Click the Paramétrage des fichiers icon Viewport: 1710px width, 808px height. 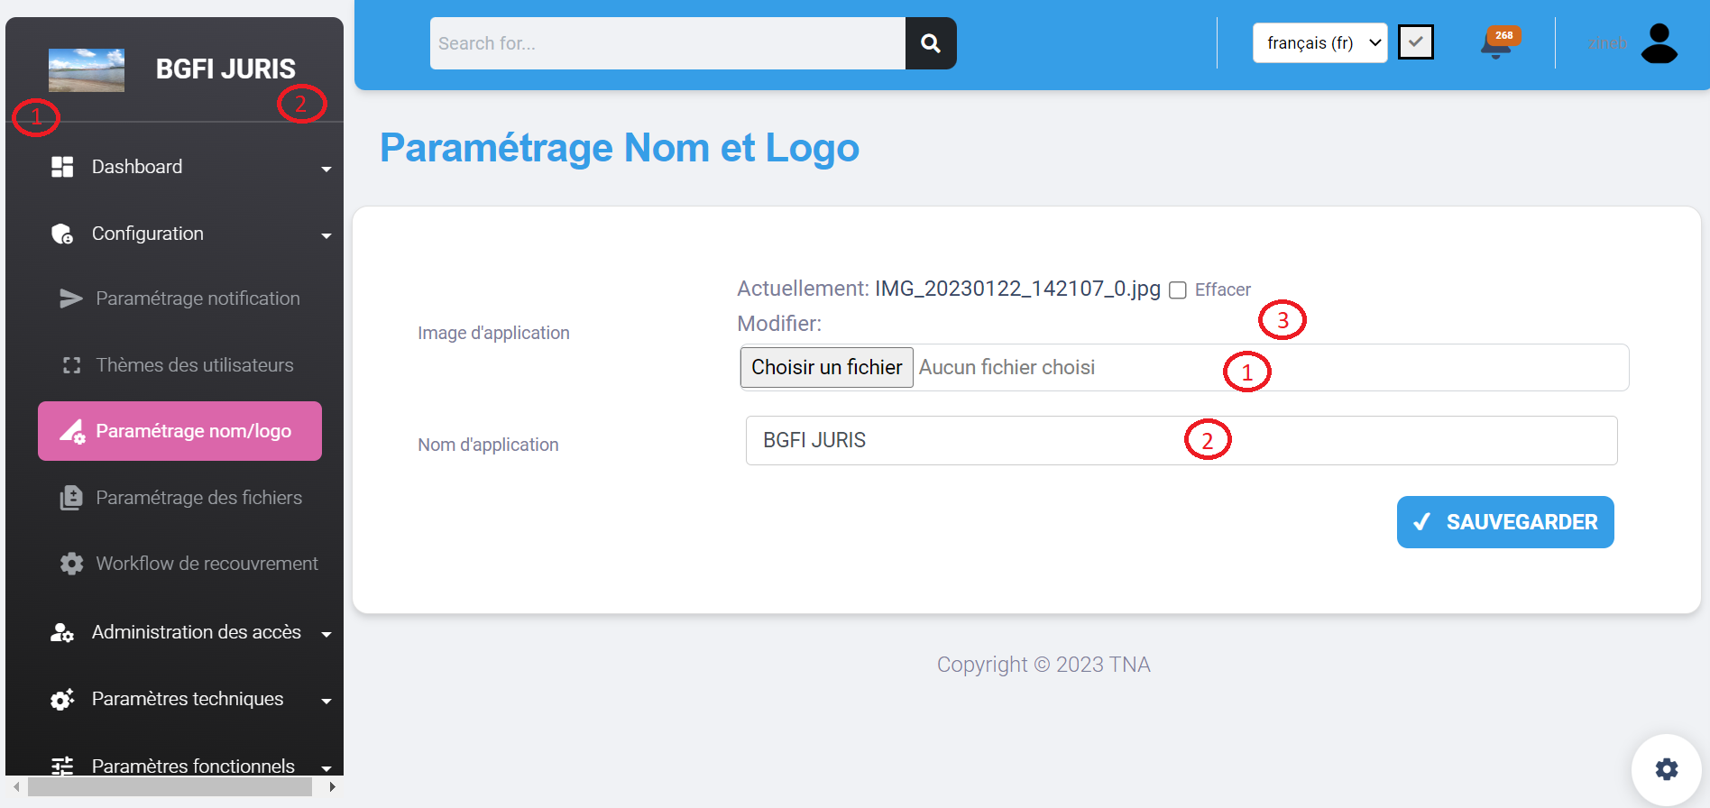[71, 498]
